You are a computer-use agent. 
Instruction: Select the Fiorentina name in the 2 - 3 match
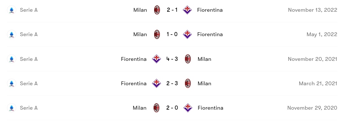click(133, 83)
